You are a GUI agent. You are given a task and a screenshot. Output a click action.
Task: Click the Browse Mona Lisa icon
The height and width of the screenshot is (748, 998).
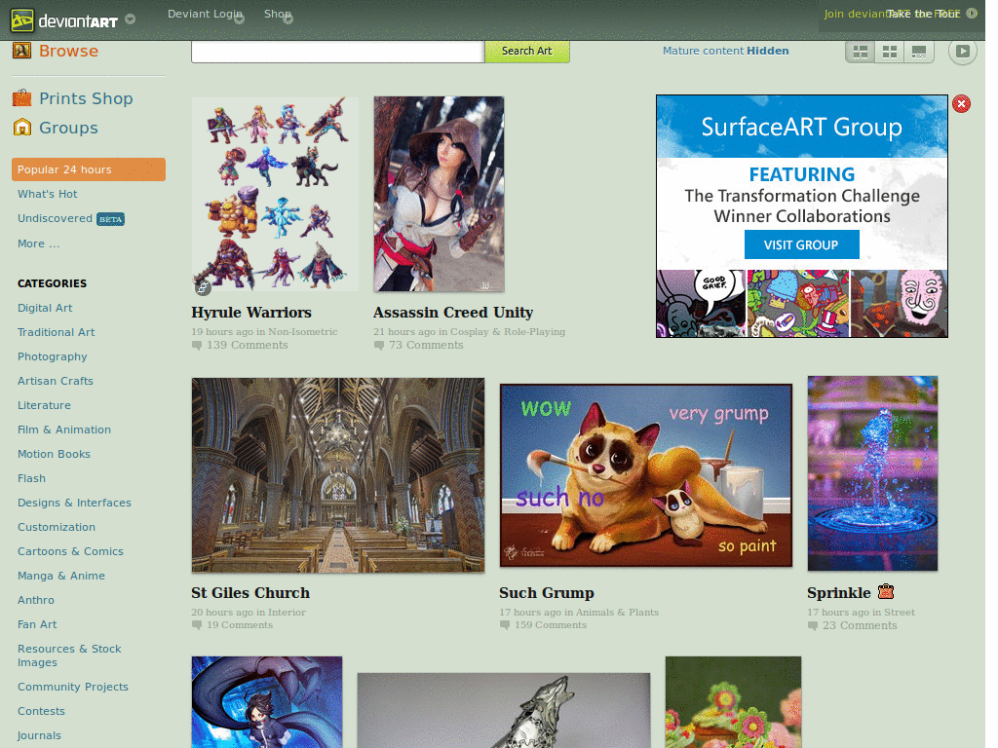pos(21,51)
